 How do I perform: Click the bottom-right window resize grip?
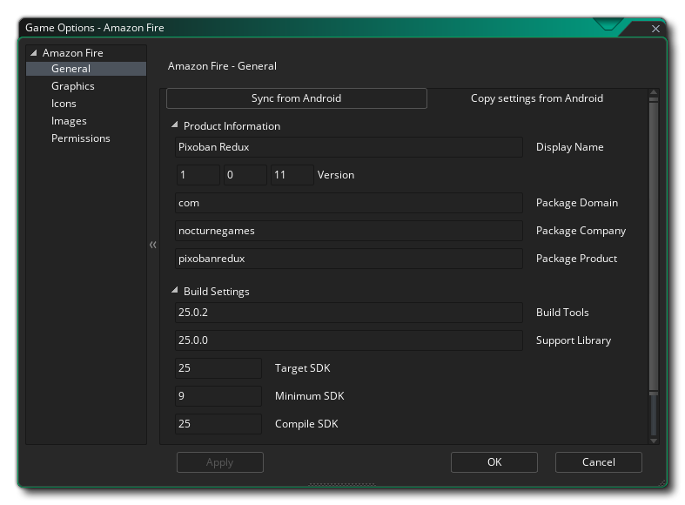[x=662, y=482]
